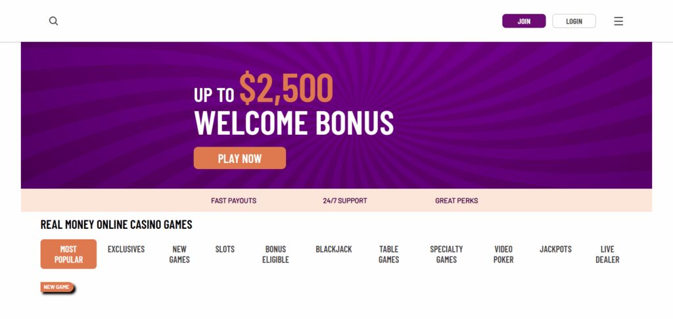Show Video Poker games
Image resolution: width=673 pixels, height=319 pixels.
[x=503, y=254]
